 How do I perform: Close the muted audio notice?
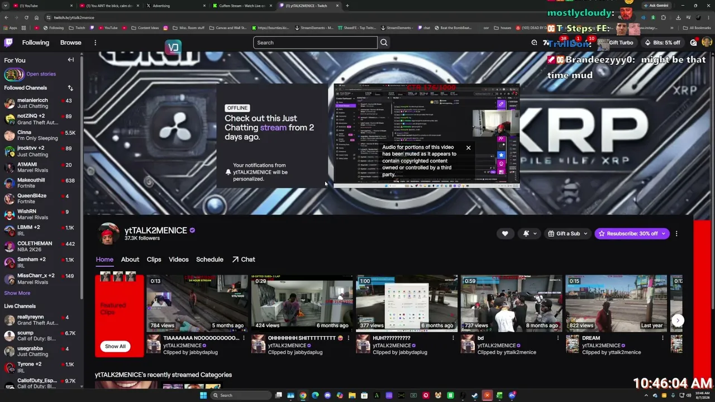(468, 148)
